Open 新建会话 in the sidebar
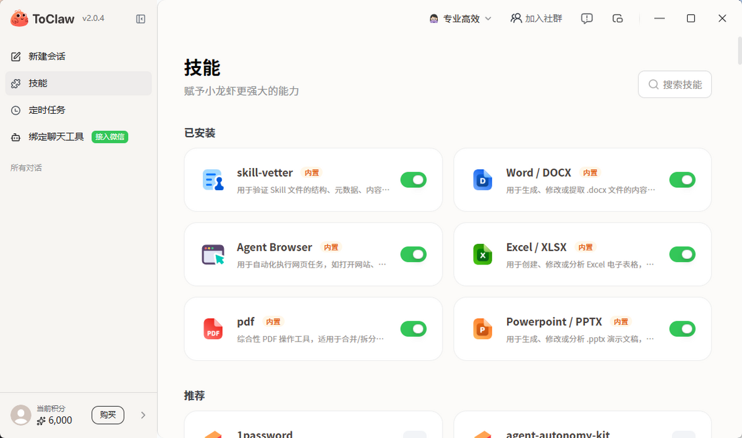 coord(46,56)
